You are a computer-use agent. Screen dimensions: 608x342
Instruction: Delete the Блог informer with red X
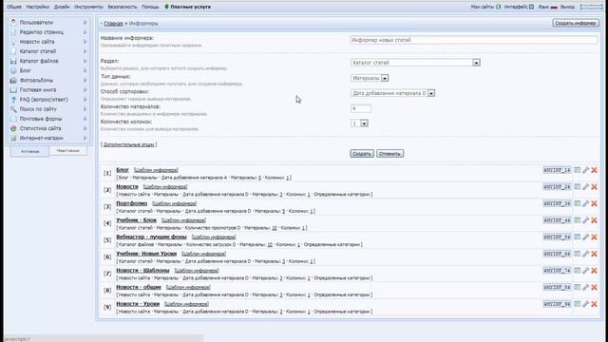pyautogui.click(x=594, y=170)
